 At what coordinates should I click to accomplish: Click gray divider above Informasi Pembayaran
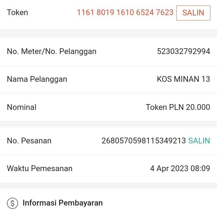coord(108,186)
